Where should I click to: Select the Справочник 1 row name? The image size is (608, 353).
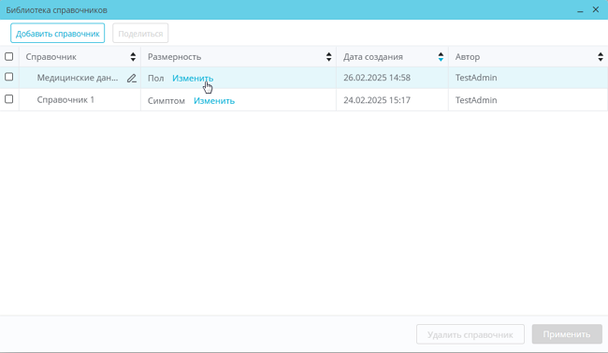click(65, 100)
